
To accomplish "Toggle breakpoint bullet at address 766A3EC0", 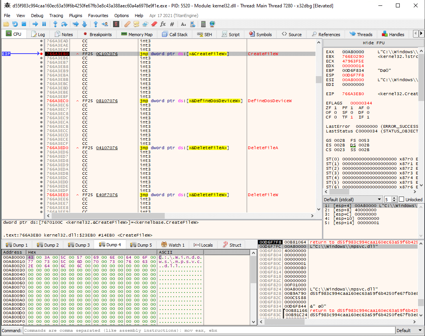I will tap(41, 101).
